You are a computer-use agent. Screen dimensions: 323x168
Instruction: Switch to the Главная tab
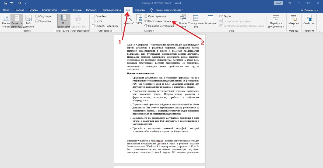coord(20,10)
